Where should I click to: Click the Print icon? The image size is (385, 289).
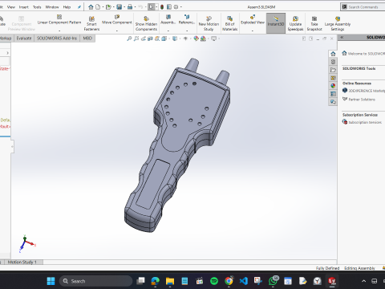130,7
